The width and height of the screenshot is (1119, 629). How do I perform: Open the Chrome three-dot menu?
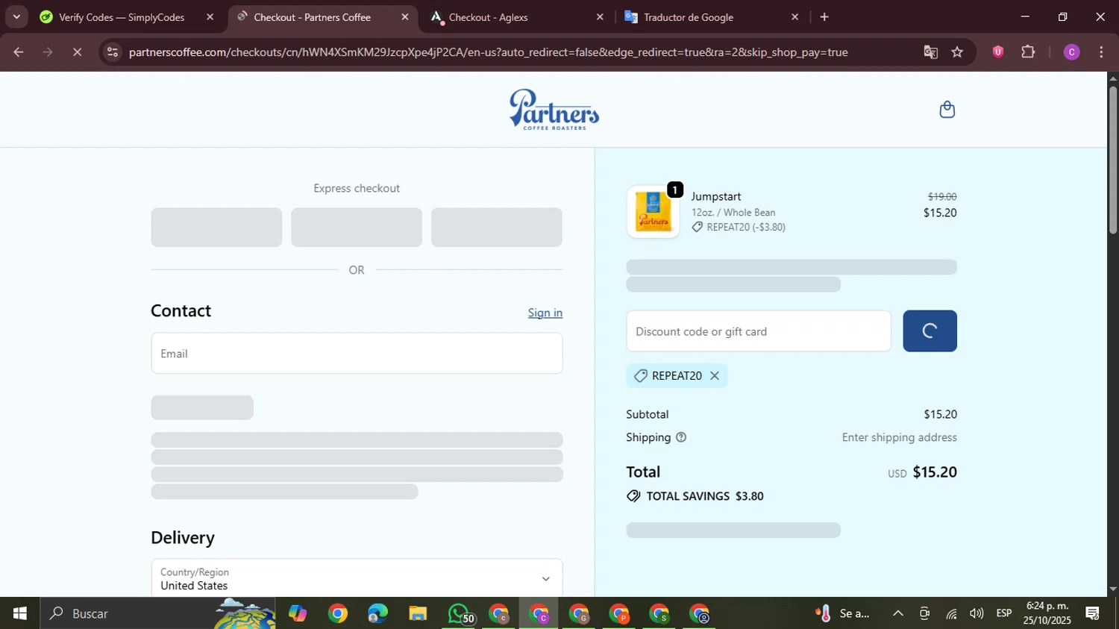(x=1101, y=52)
